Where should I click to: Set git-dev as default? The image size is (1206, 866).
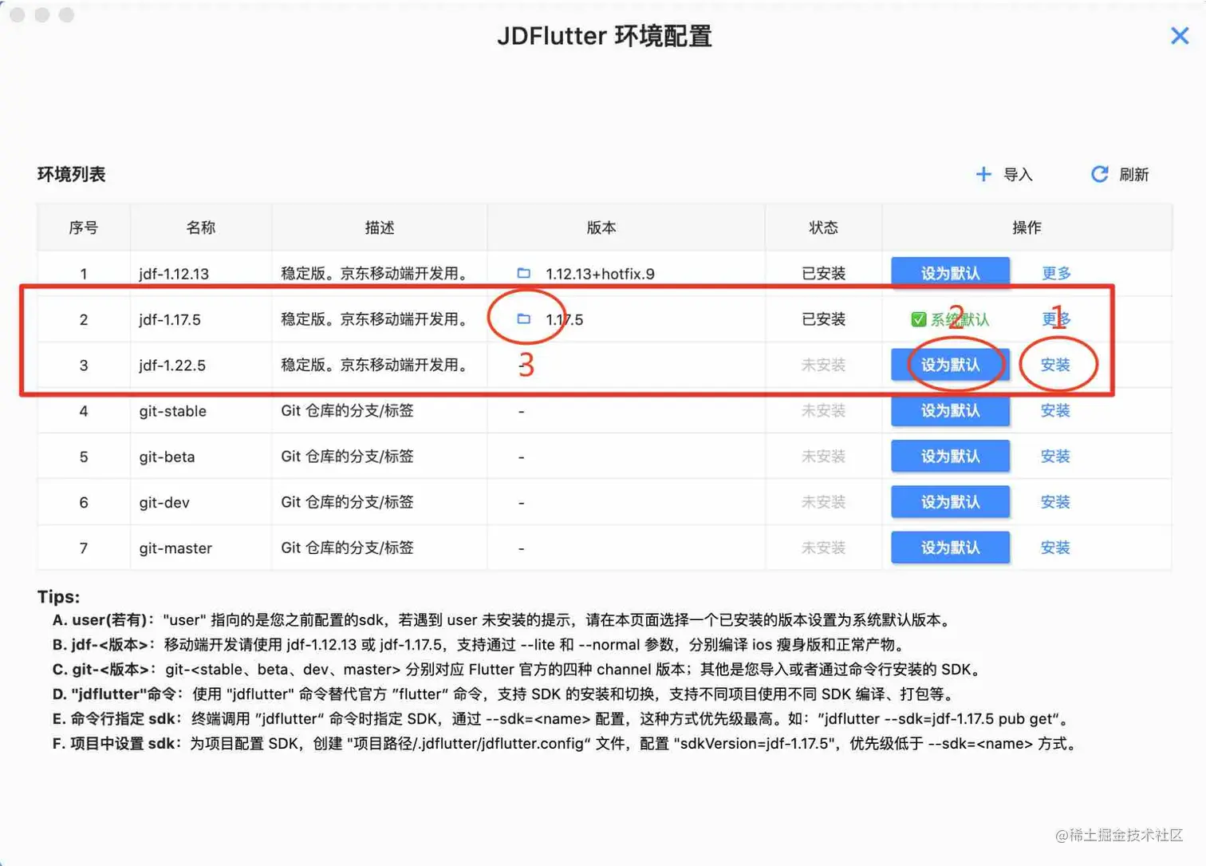950,502
